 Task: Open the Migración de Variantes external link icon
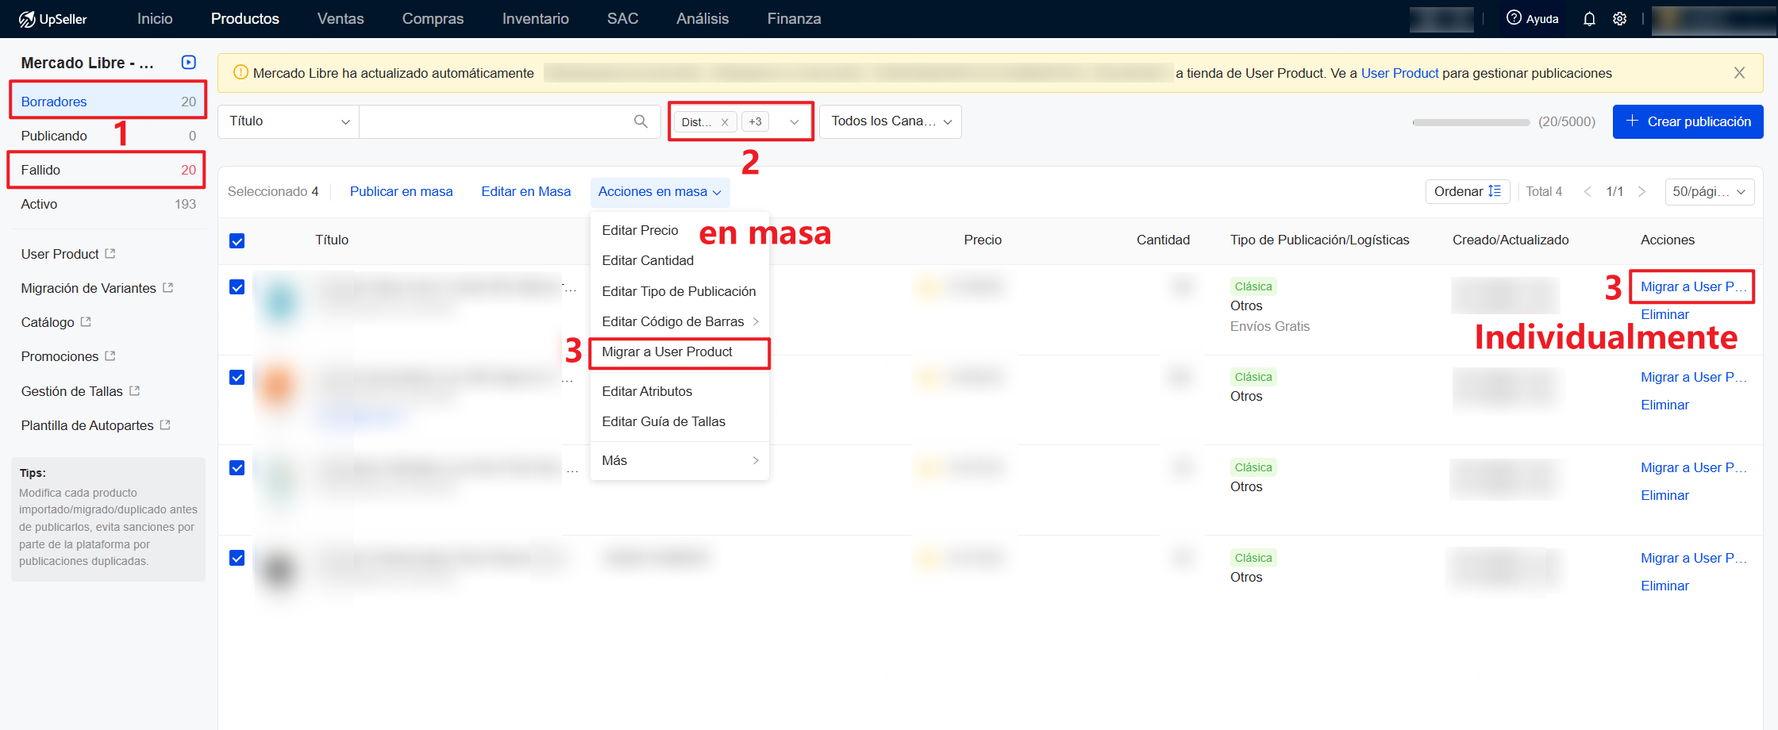coord(167,288)
